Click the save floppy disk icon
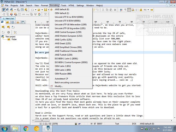The width and height of the screenshot is (176, 132). click(x=46, y=10)
